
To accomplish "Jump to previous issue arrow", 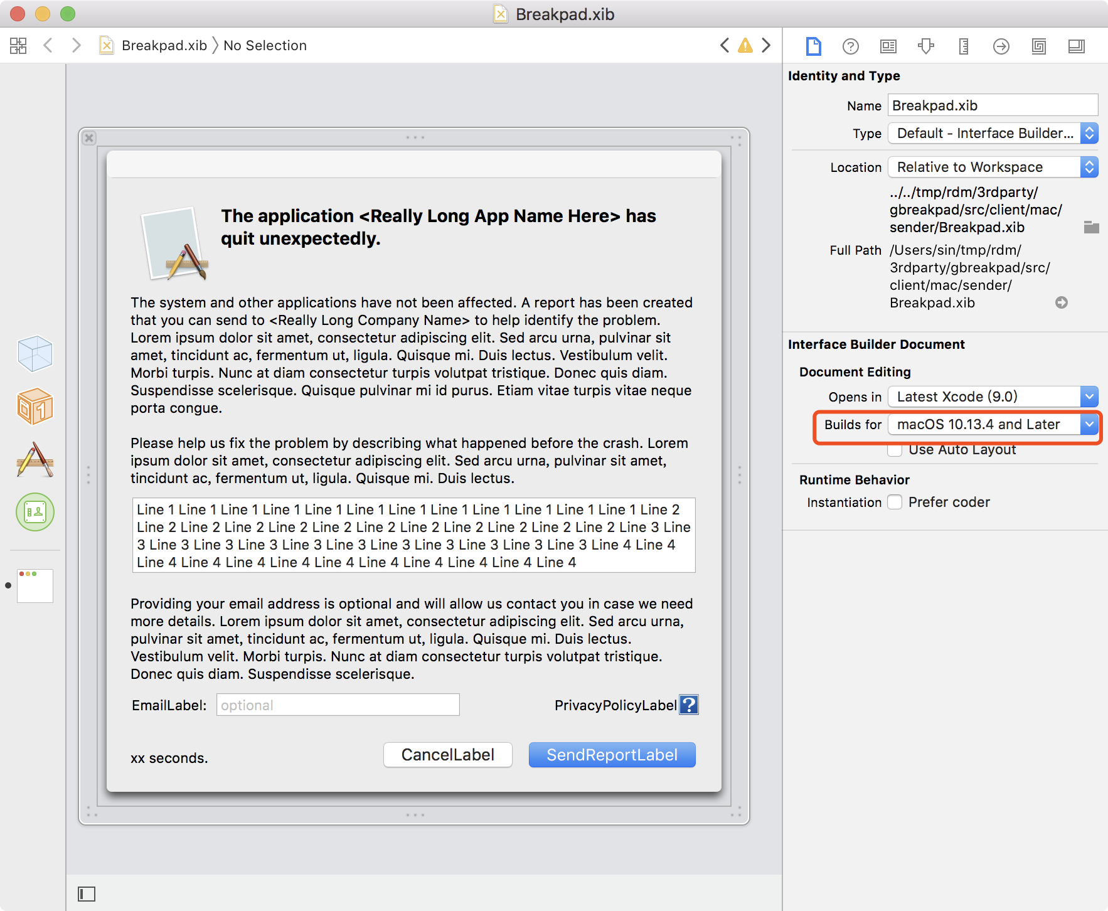I will (x=725, y=45).
